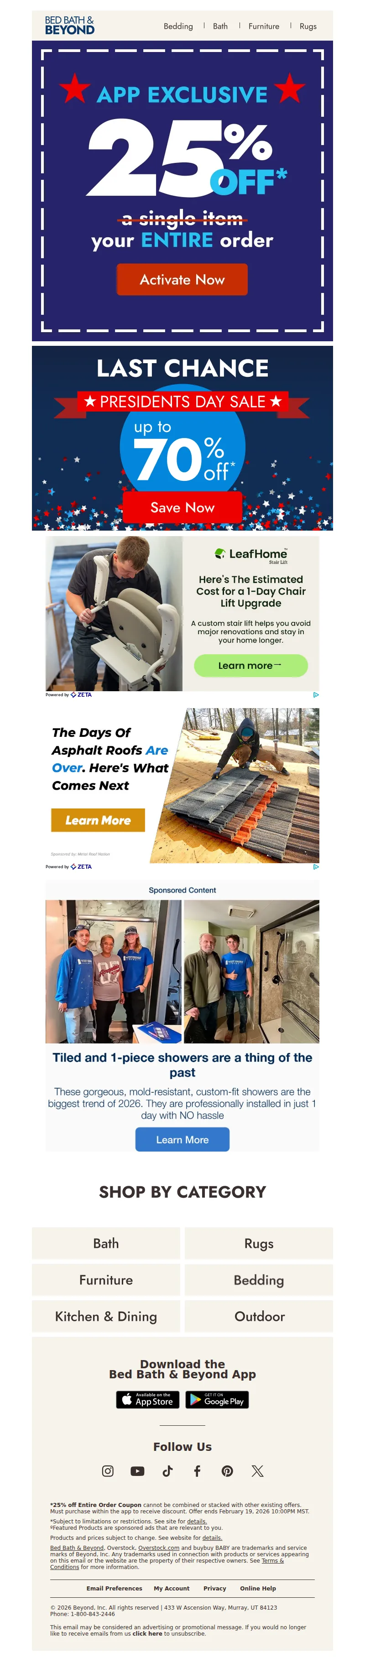Activate the 25% off app coupon
This screenshot has width=365, height=1658.
point(182,279)
